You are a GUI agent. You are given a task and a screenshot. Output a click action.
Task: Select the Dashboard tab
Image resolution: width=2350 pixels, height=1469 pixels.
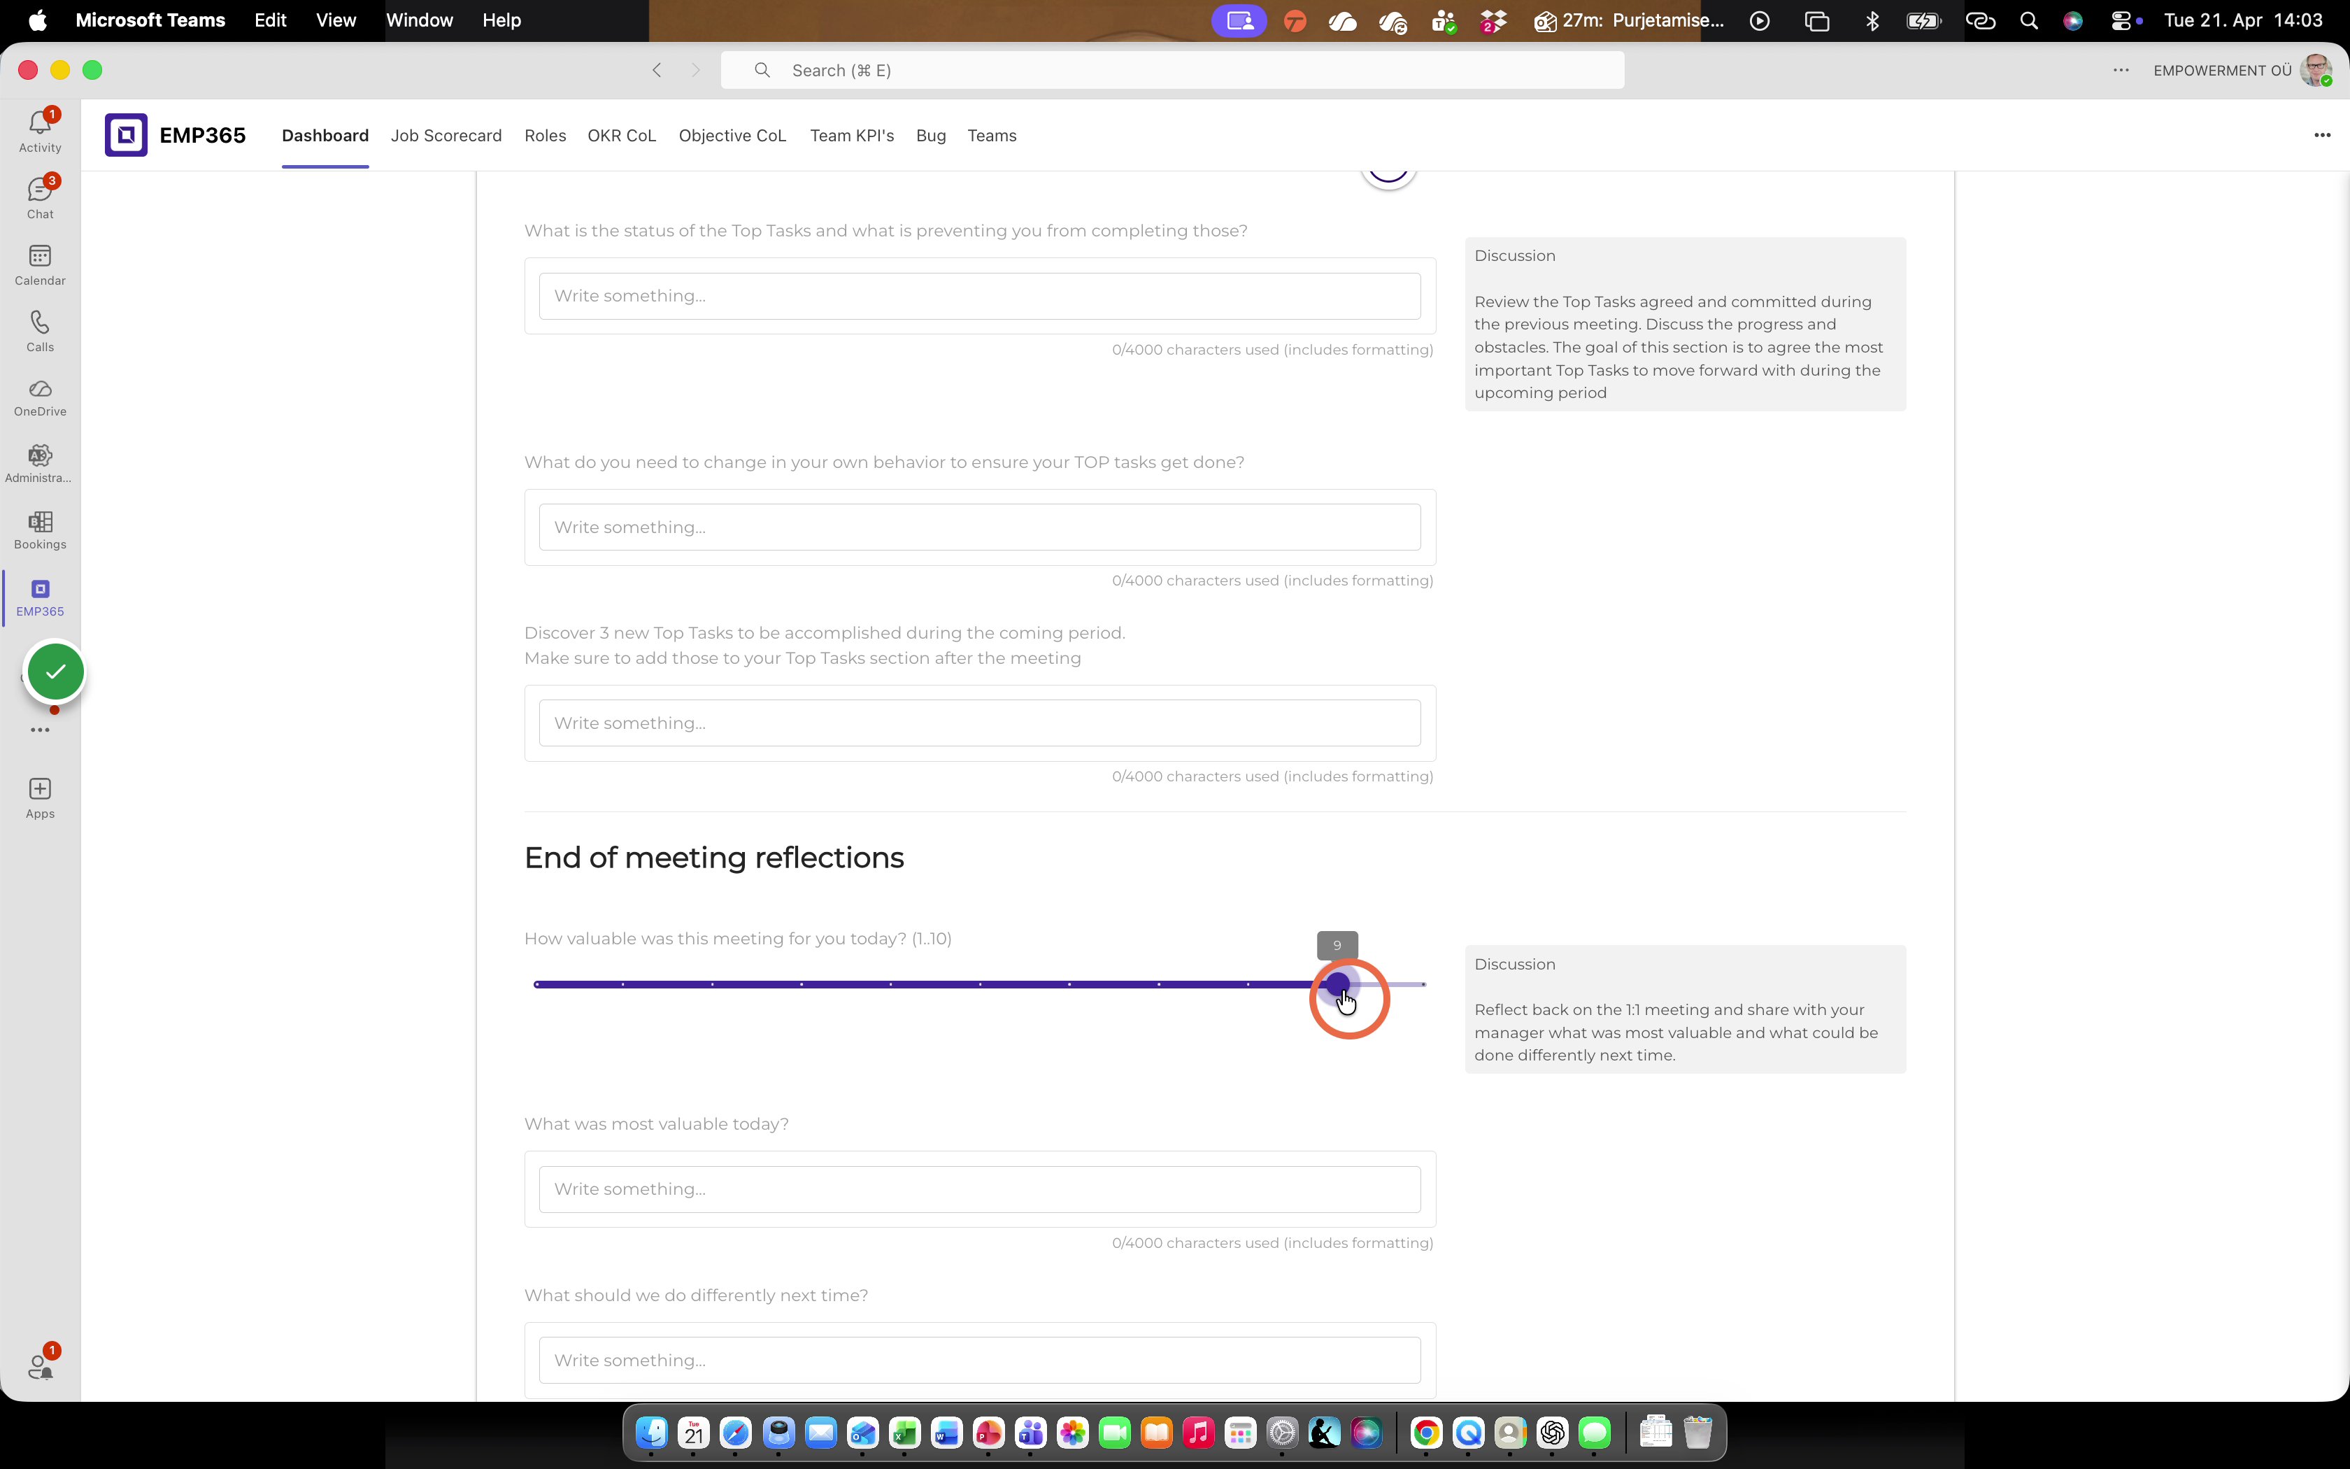tap(325, 135)
